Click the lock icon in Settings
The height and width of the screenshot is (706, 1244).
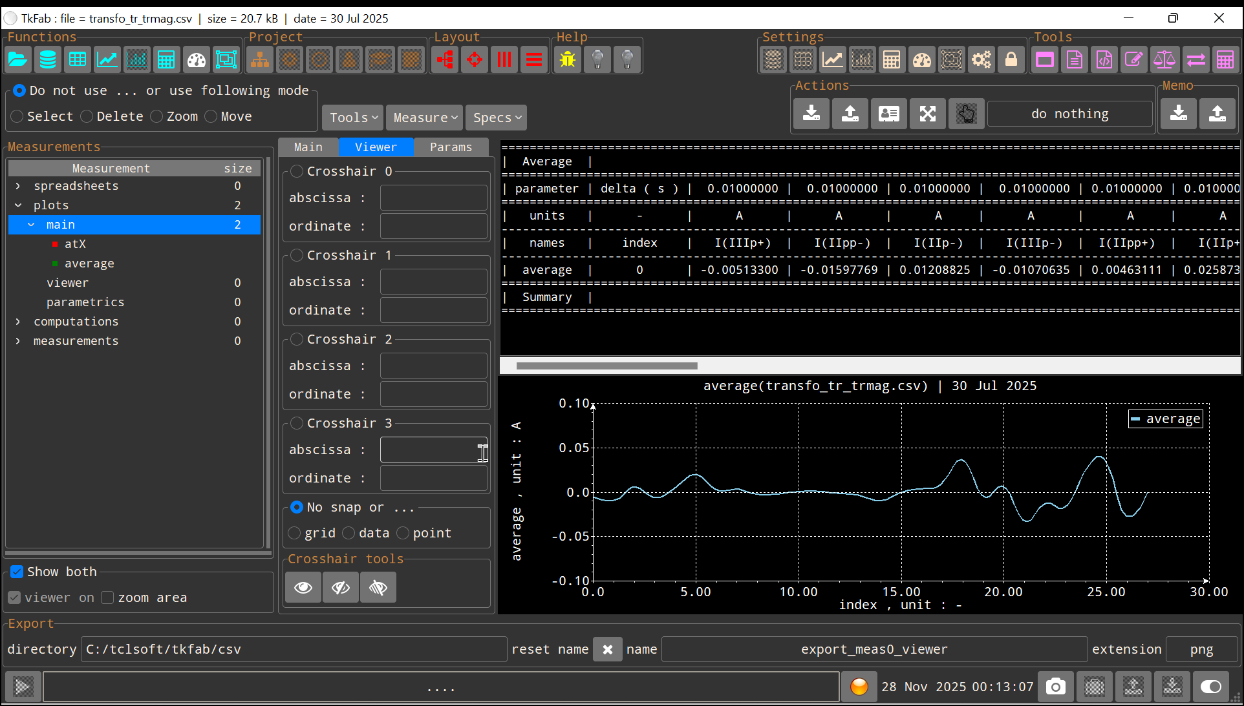pos(1011,59)
